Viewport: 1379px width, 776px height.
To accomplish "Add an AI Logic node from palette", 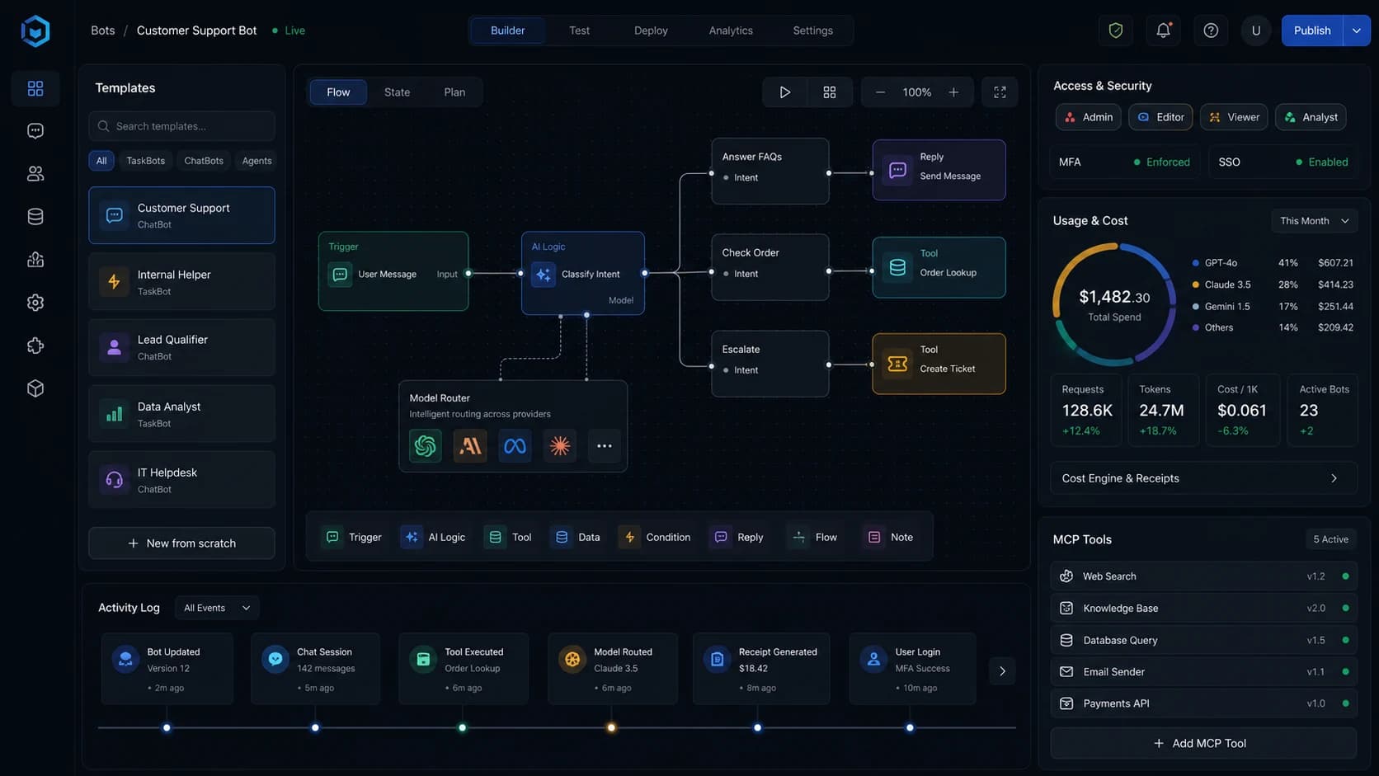I will 434,537.
